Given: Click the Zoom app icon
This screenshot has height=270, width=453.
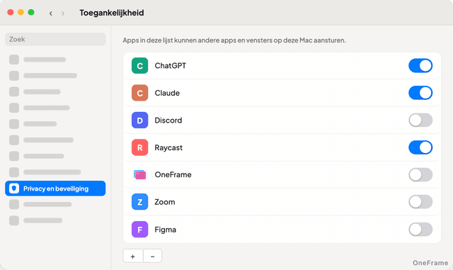Looking at the screenshot, I should point(140,202).
